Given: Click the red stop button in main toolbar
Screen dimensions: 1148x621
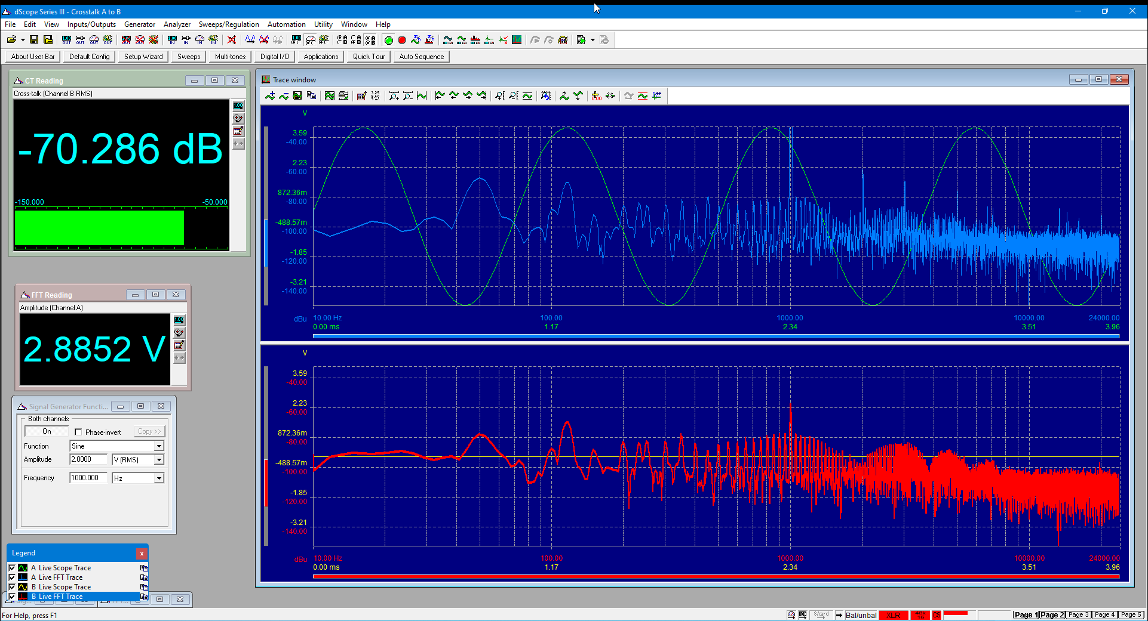Looking at the screenshot, I should tap(402, 40).
